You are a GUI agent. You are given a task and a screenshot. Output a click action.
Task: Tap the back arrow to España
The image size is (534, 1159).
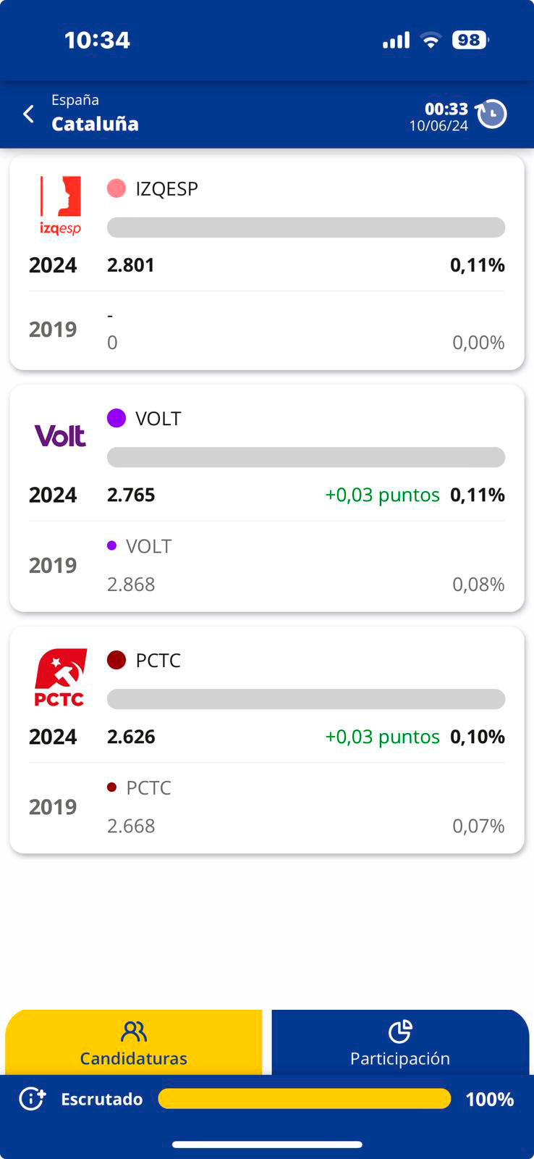pos(29,114)
